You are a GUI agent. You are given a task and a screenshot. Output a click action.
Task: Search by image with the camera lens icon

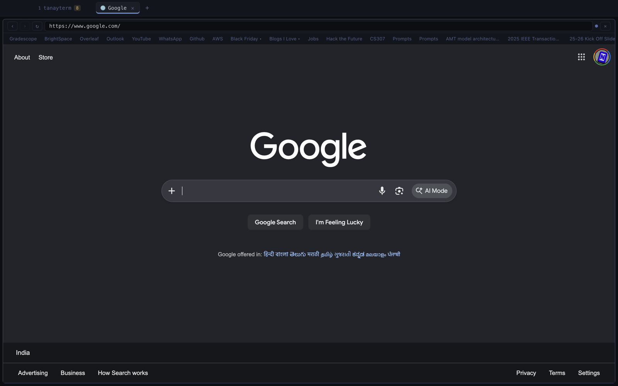399,191
